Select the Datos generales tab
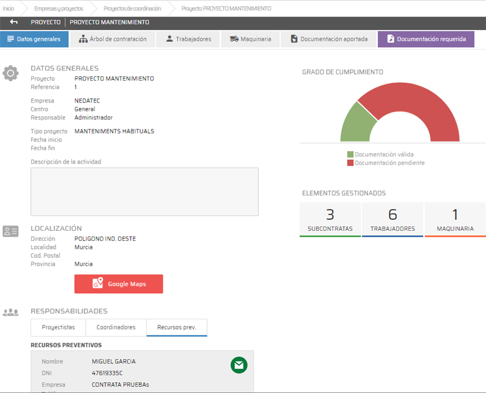This screenshot has height=393, width=486. pos(34,39)
